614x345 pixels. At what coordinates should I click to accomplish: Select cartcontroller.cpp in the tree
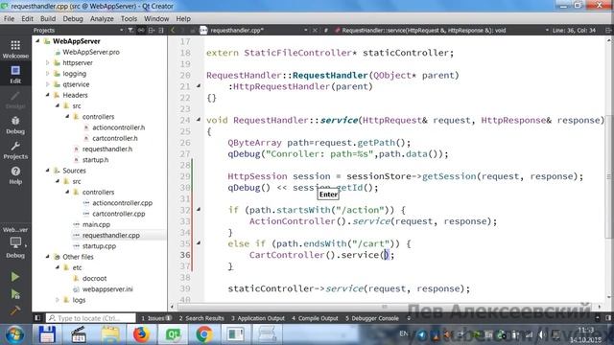[119, 214]
